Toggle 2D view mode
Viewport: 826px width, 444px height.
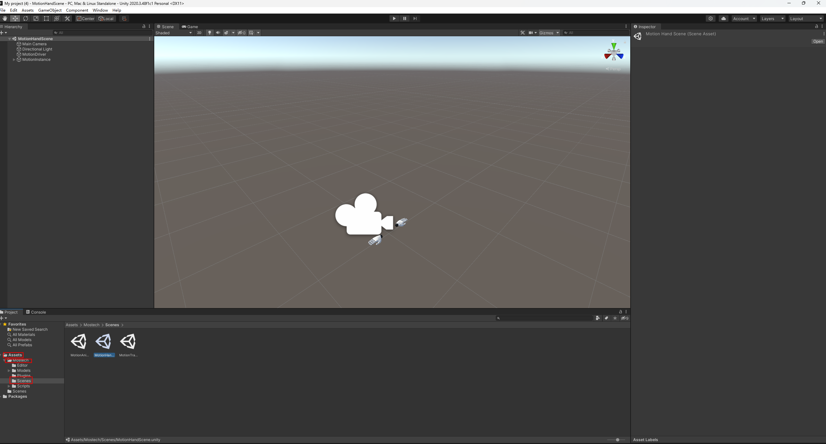click(199, 33)
